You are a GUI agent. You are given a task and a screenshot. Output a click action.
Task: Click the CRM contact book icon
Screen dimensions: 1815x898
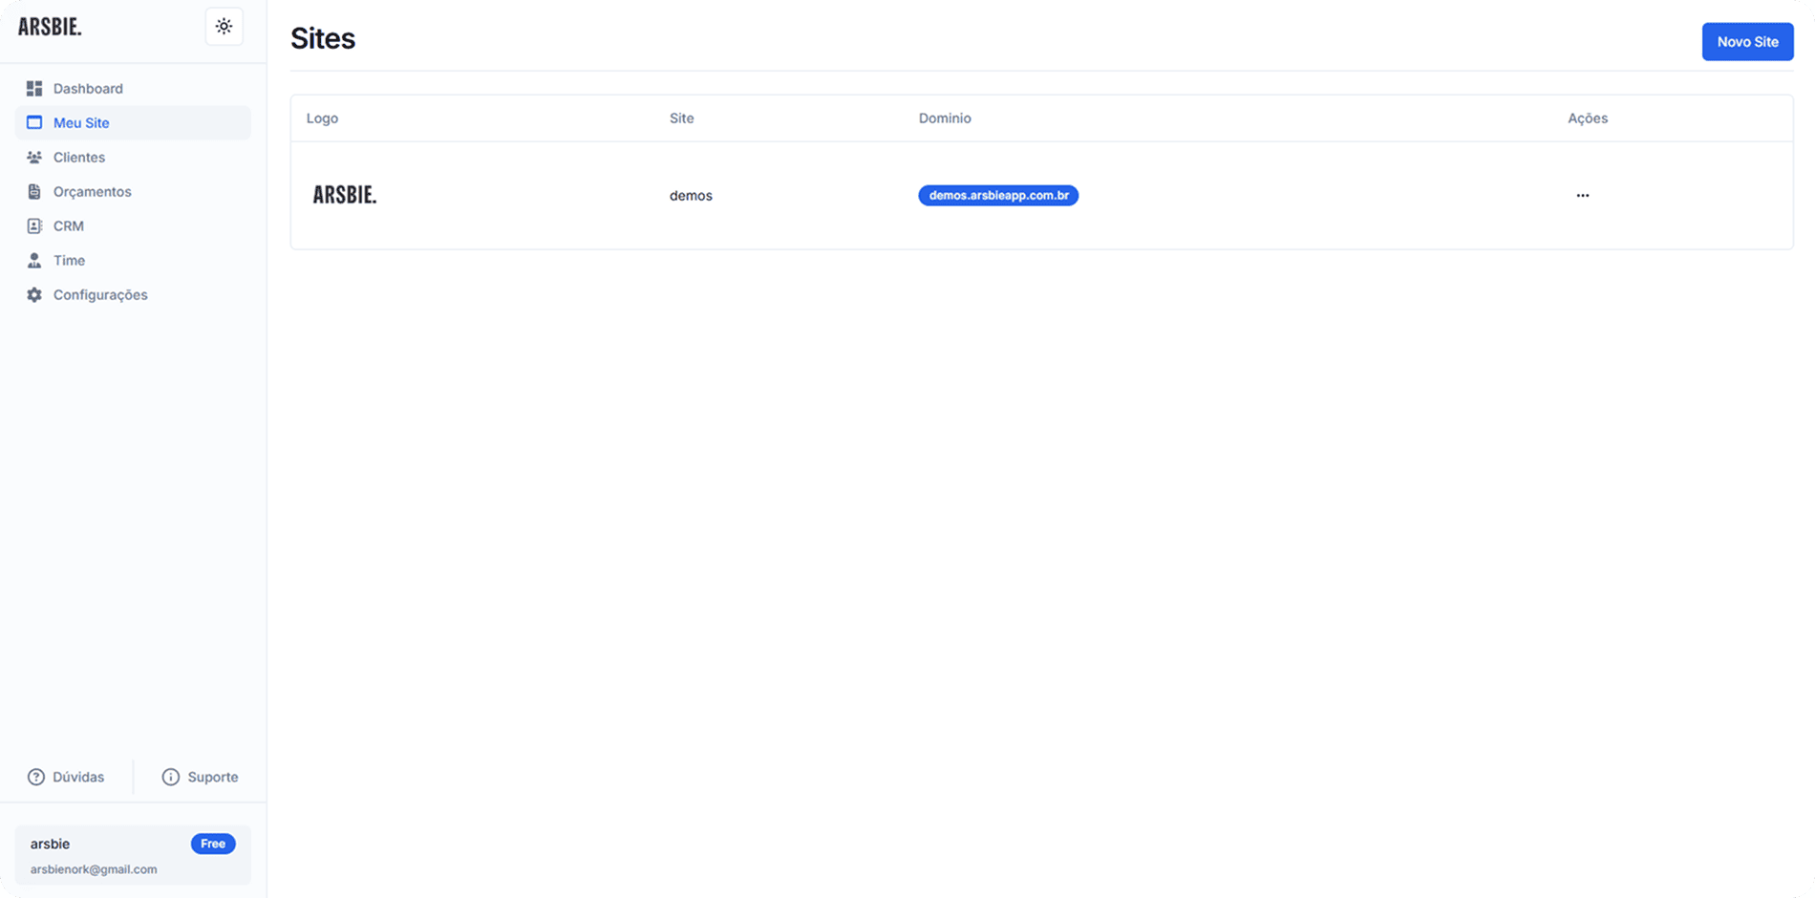click(x=34, y=226)
